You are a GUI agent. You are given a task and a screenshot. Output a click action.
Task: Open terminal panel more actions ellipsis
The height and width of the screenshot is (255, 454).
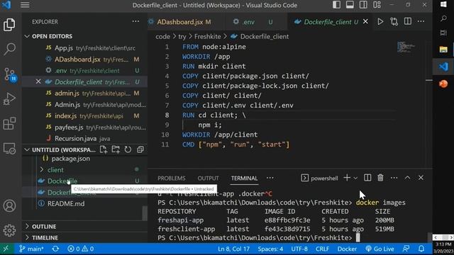click(394, 178)
